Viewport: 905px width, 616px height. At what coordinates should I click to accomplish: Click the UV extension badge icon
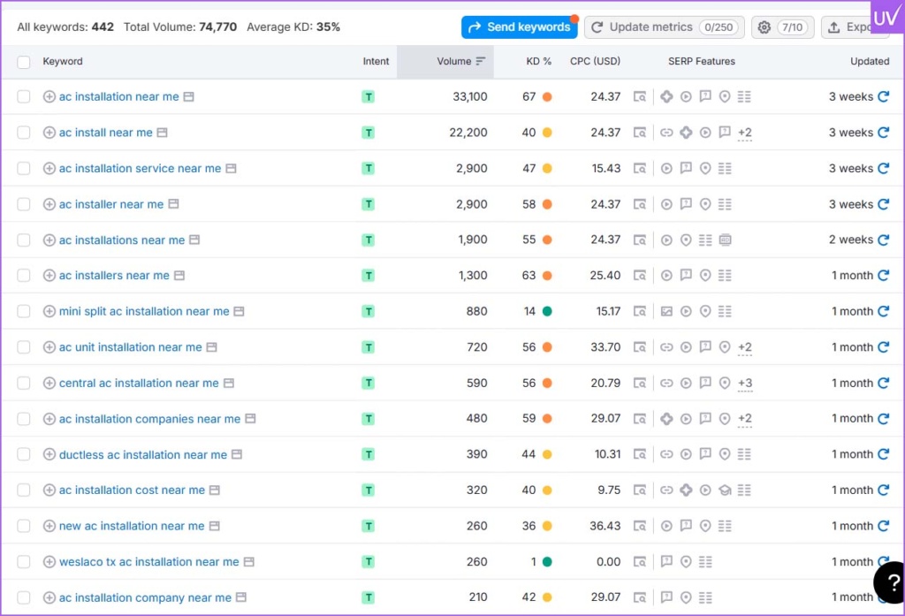pyautogui.click(x=886, y=17)
